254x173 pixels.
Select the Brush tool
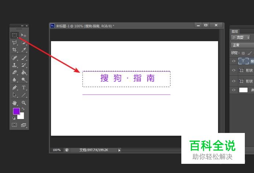pyautogui.click(x=23, y=58)
